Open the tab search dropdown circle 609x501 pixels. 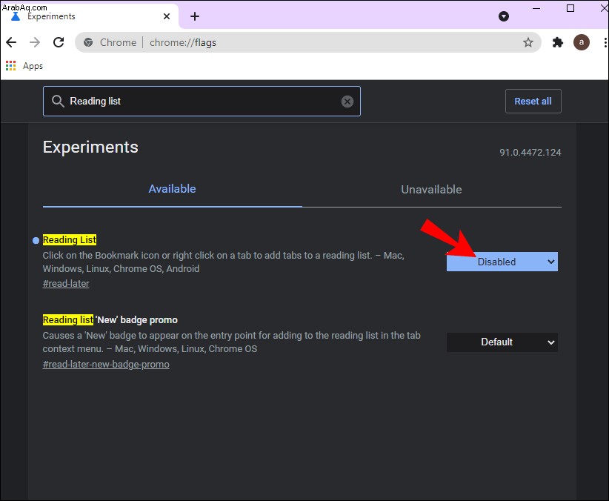point(504,16)
